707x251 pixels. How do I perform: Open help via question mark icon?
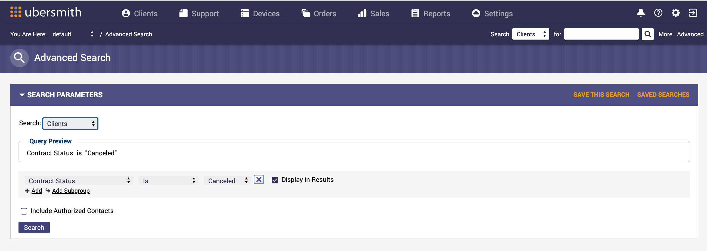(x=658, y=13)
